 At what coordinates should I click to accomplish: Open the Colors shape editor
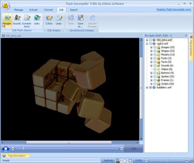pyautogui.click(x=49, y=20)
